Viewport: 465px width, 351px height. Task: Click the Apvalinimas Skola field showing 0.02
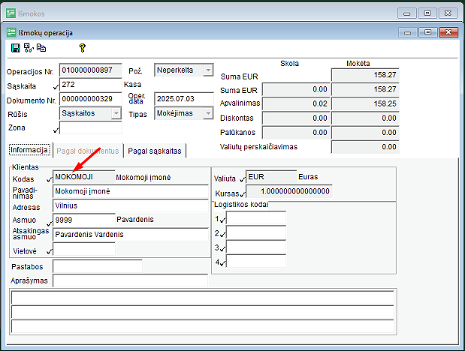tap(296, 104)
